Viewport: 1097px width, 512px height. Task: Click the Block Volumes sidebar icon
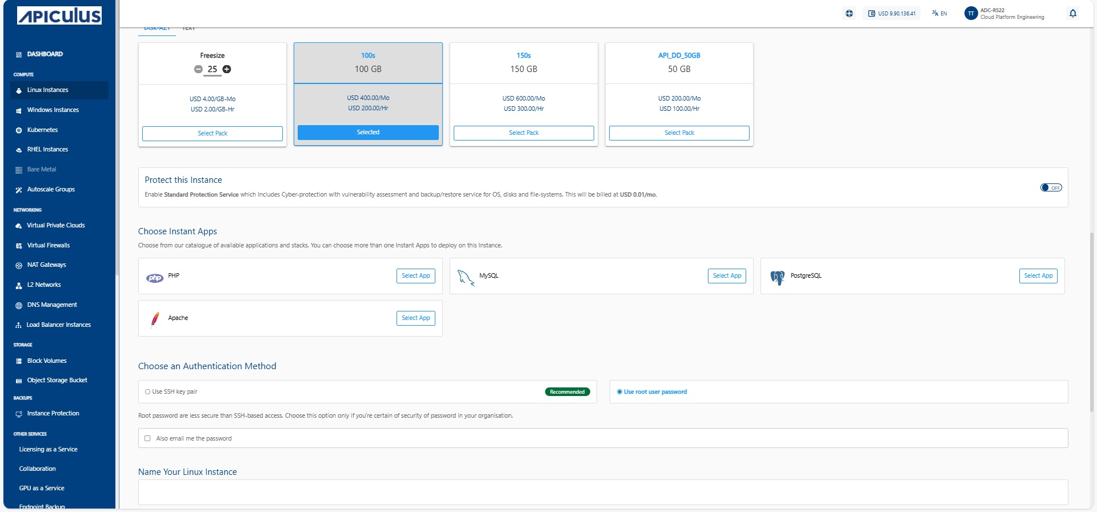(x=19, y=361)
